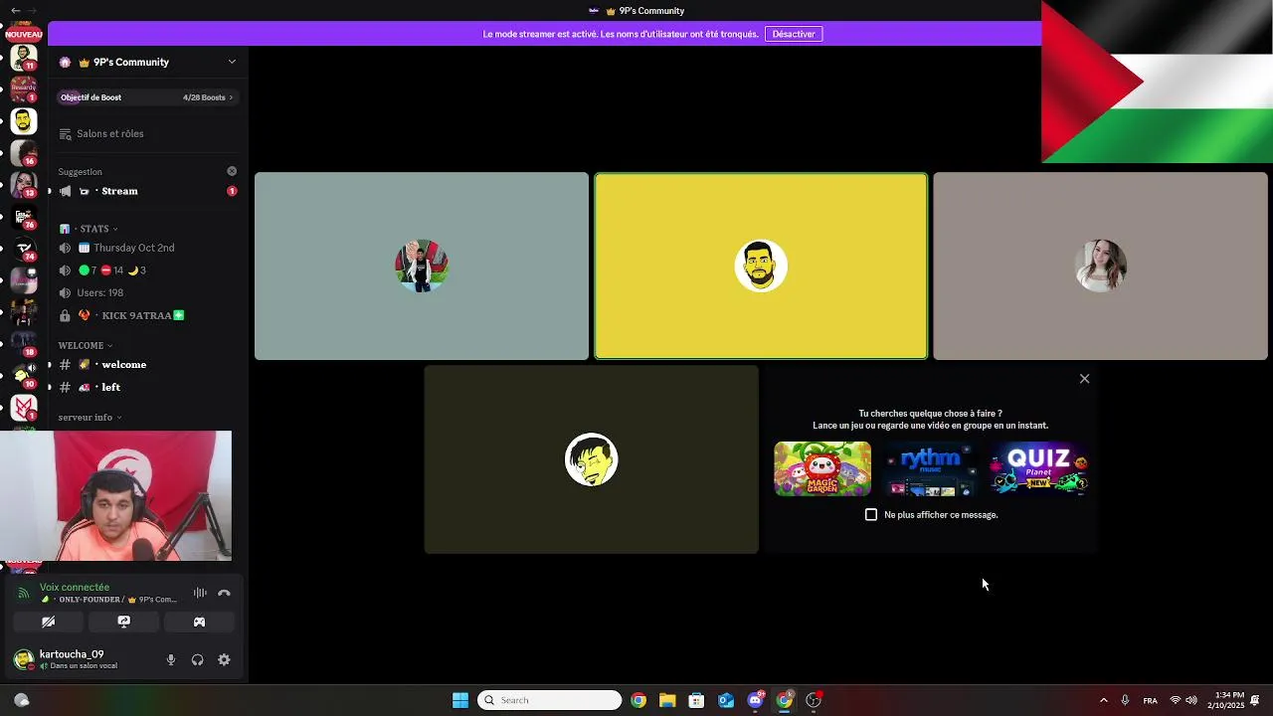Open user settings gear icon

(224, 659)
